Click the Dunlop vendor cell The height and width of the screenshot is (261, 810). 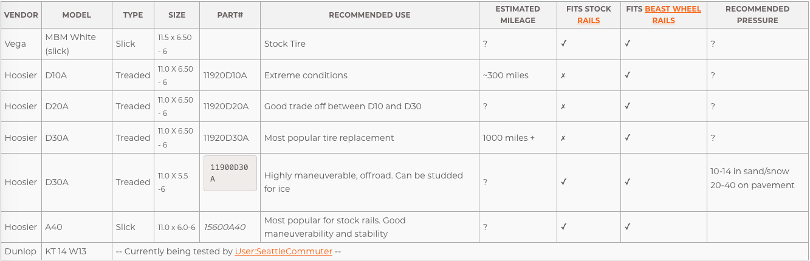[x=21, y=251]
